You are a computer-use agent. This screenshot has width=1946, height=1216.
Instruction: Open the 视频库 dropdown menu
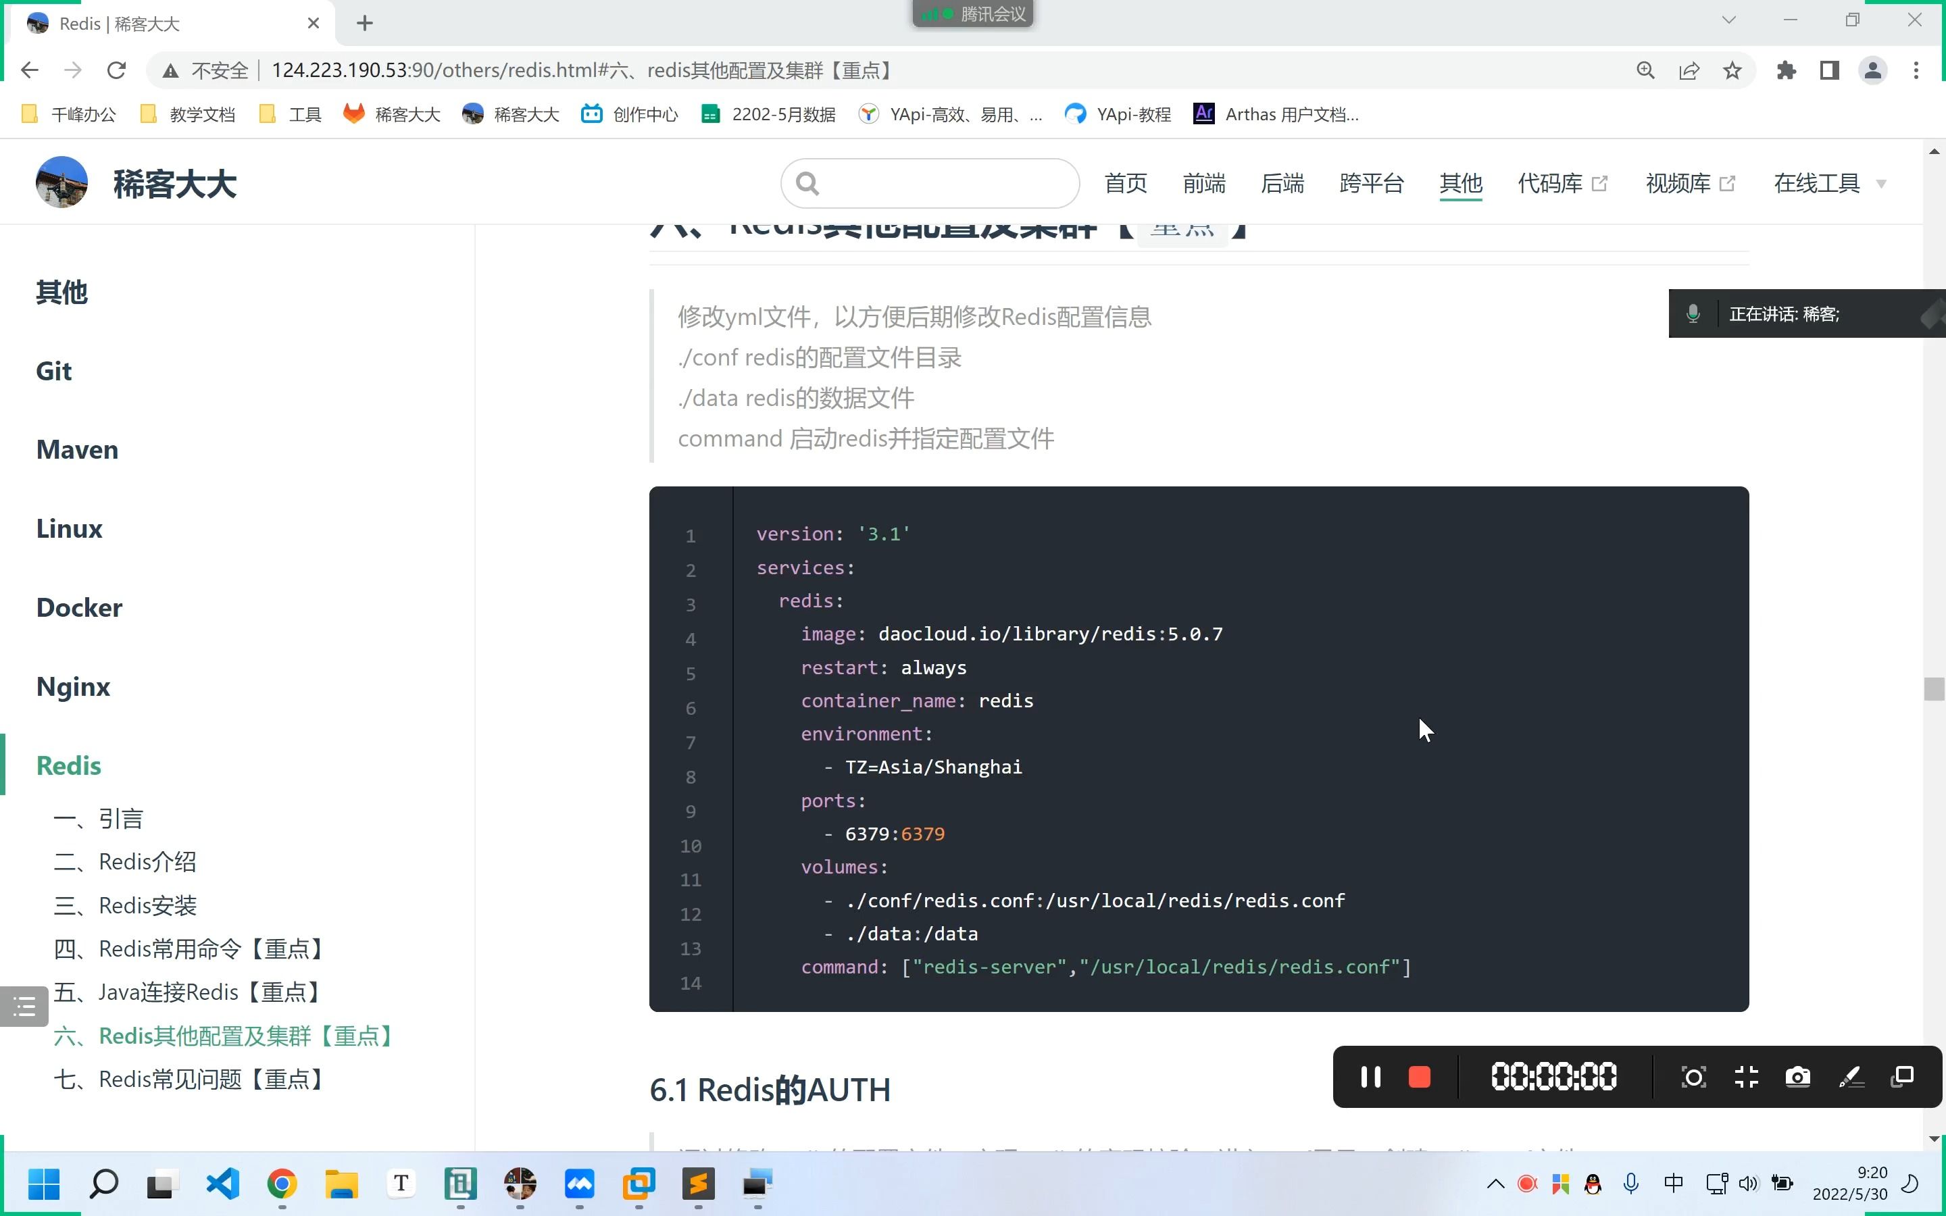(1676, 182)
